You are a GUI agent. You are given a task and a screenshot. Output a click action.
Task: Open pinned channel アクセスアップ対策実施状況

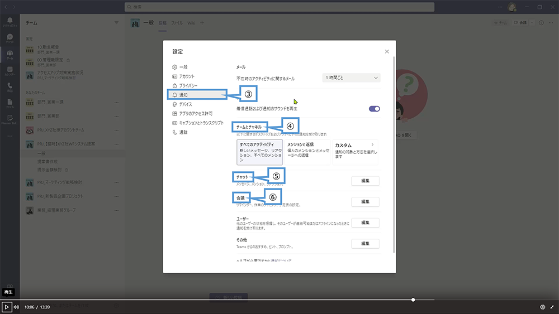(x=72, y=75)
